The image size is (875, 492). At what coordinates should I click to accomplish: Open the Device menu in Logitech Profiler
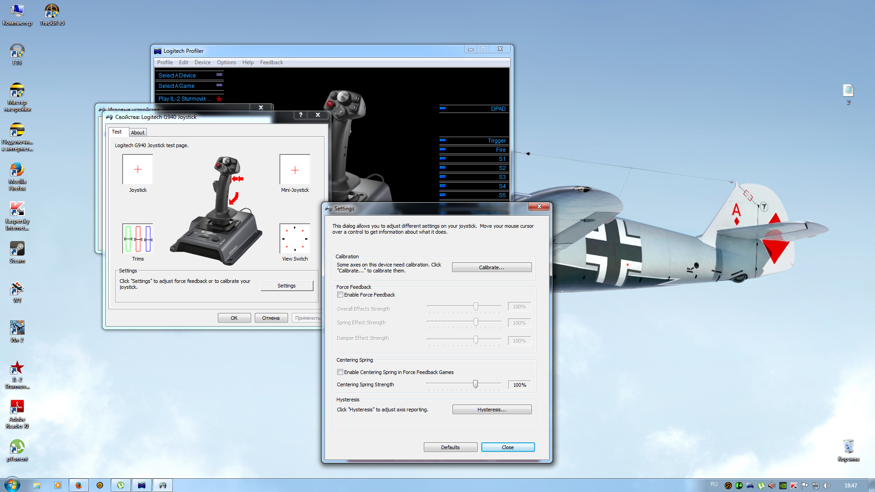202,62
